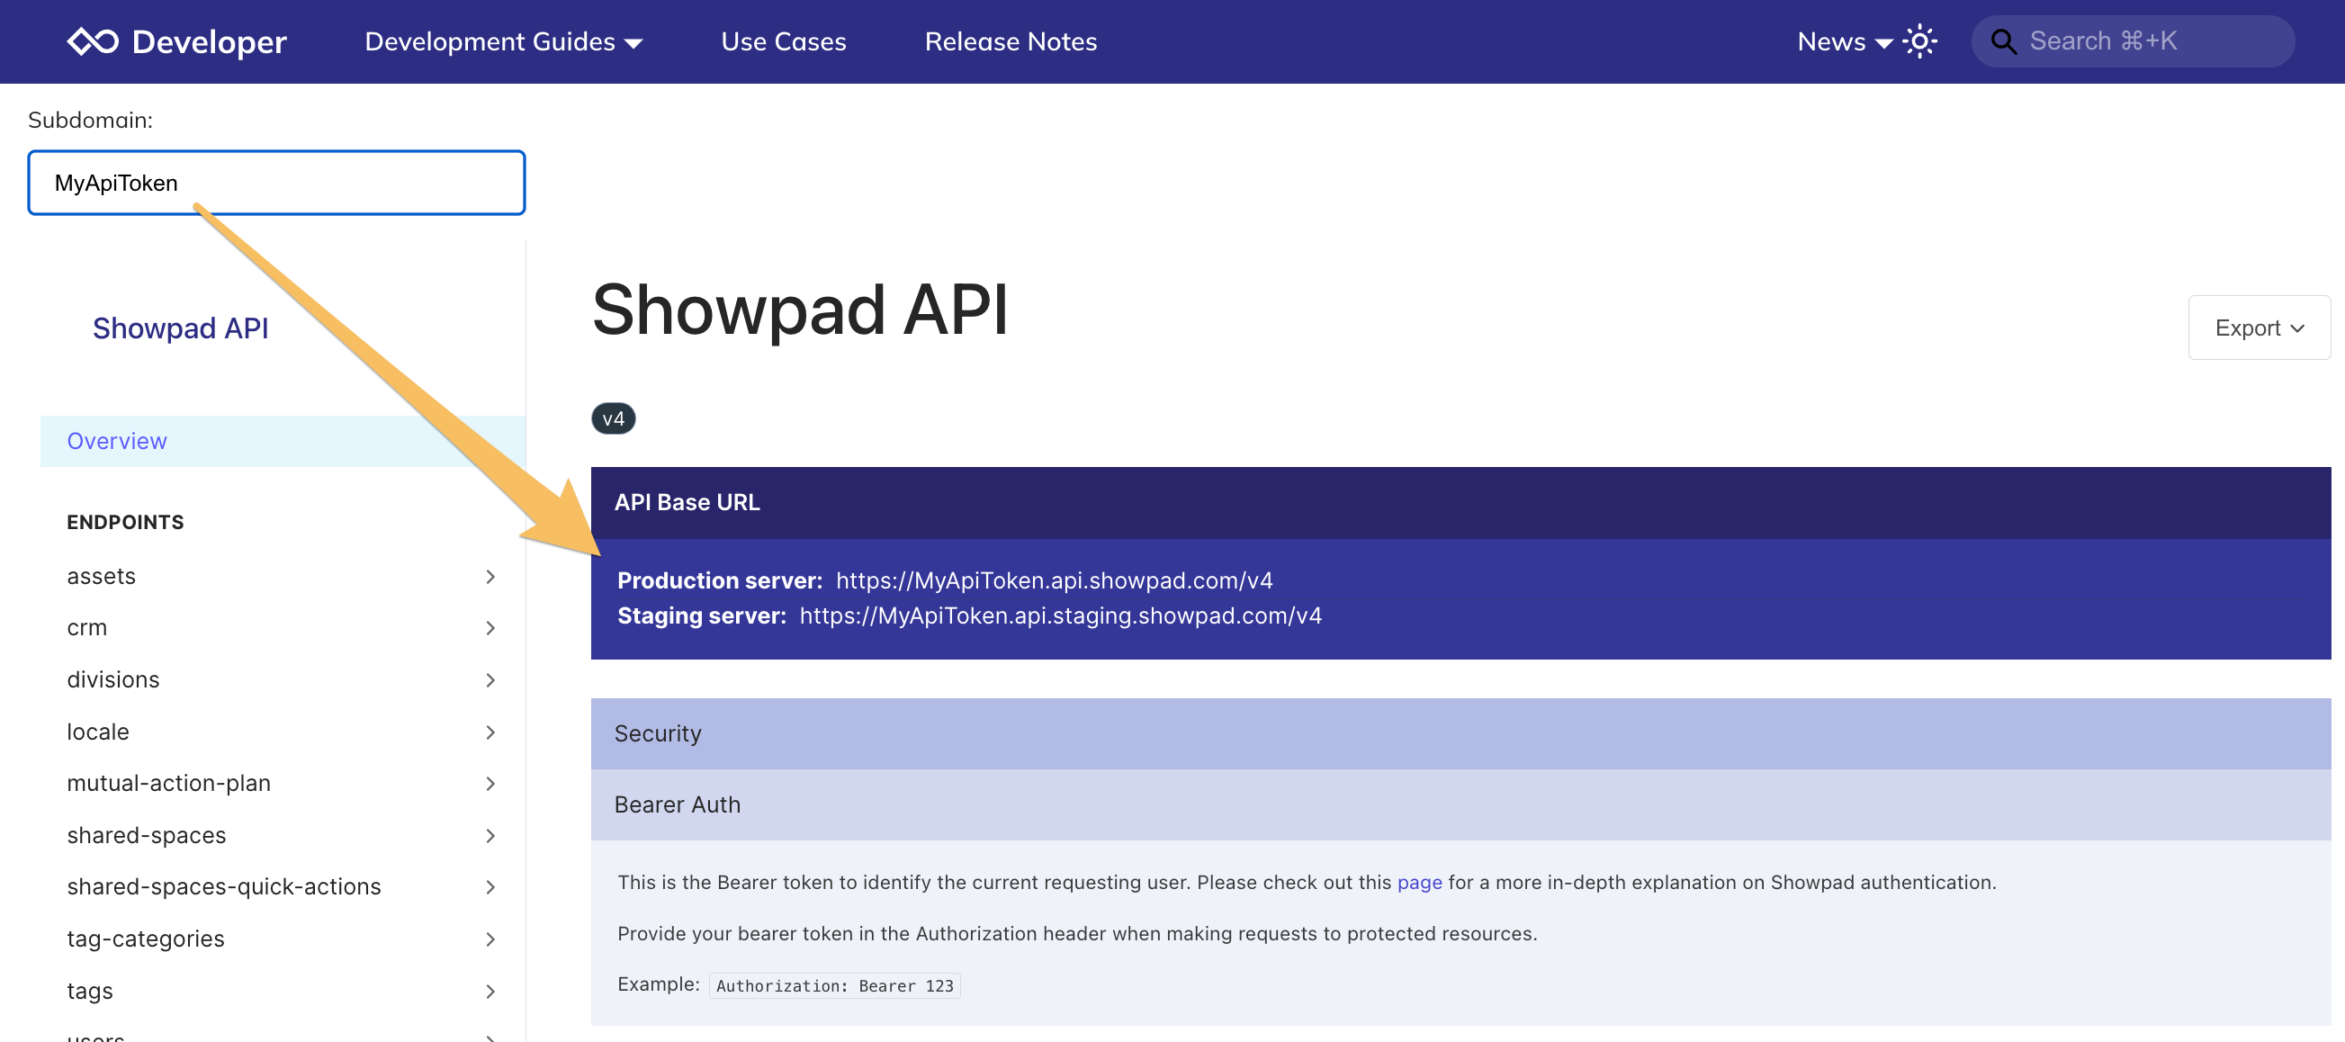This screenshot has height=1042, width=2345.
Task: Expand the assets endpoint chevron
Action: pyautogui.click(x=490, y=577)
